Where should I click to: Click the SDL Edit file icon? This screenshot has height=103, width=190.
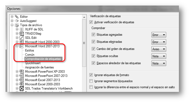(22, 38)
